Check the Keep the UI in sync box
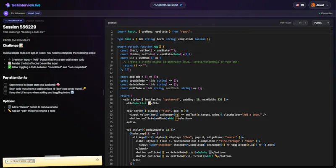 [x=5, y=93]
